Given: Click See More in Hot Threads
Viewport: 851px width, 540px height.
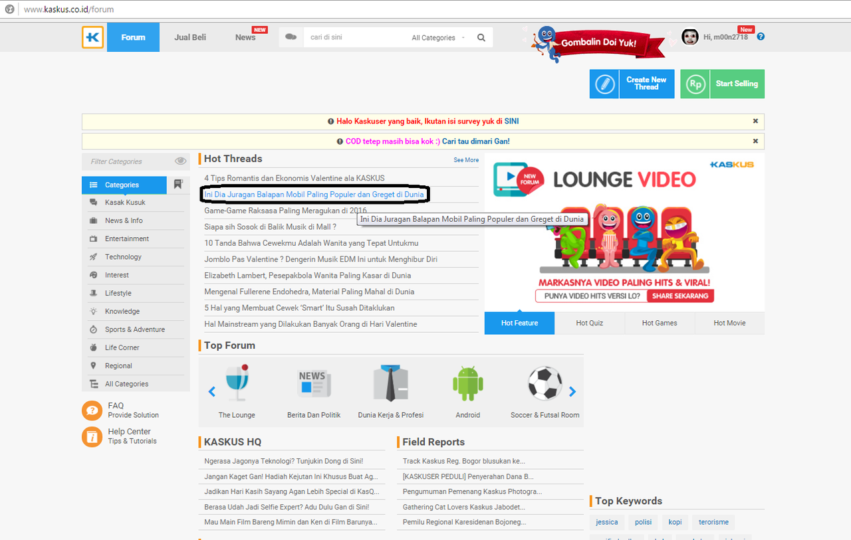Looking at the screenshot, I should (x=466, y=160).
